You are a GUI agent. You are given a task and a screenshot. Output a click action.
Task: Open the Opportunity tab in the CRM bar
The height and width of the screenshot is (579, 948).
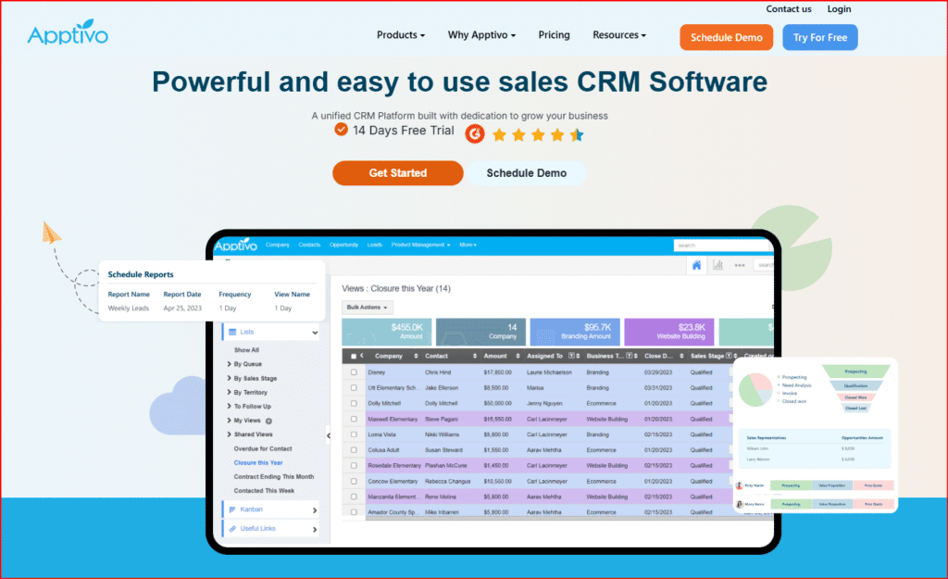[x=343, y=245]
